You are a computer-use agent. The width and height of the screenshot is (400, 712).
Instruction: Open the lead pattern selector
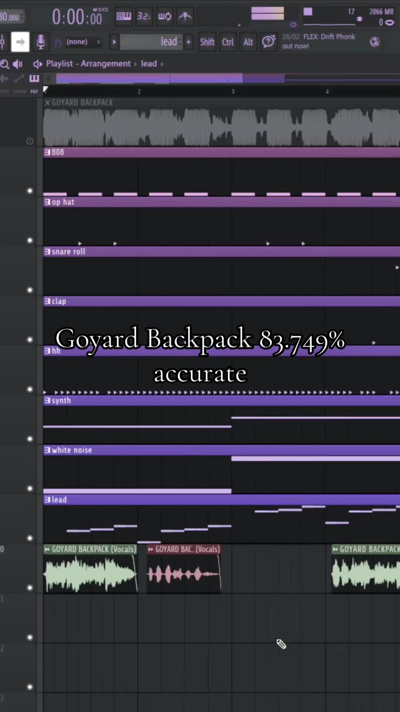[151, 42]
